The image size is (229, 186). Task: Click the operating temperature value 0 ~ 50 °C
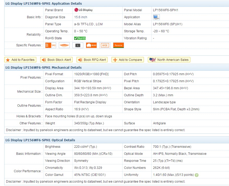pos(81,31)
